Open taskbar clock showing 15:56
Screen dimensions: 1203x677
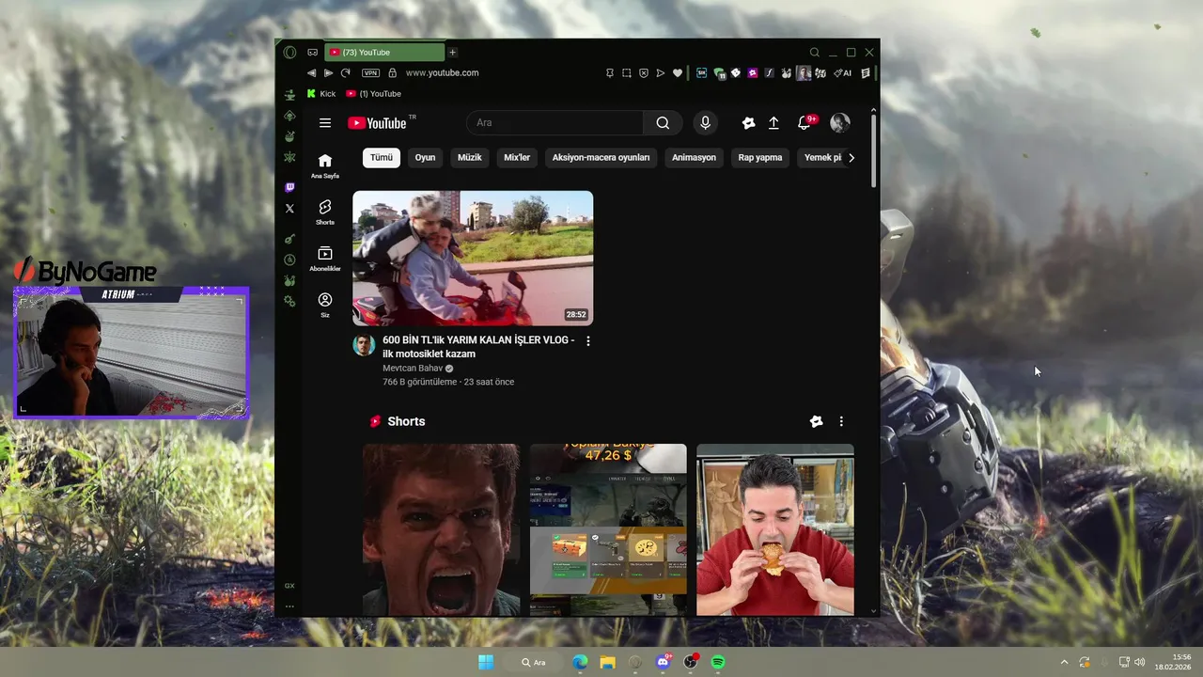pos(1173,662)
